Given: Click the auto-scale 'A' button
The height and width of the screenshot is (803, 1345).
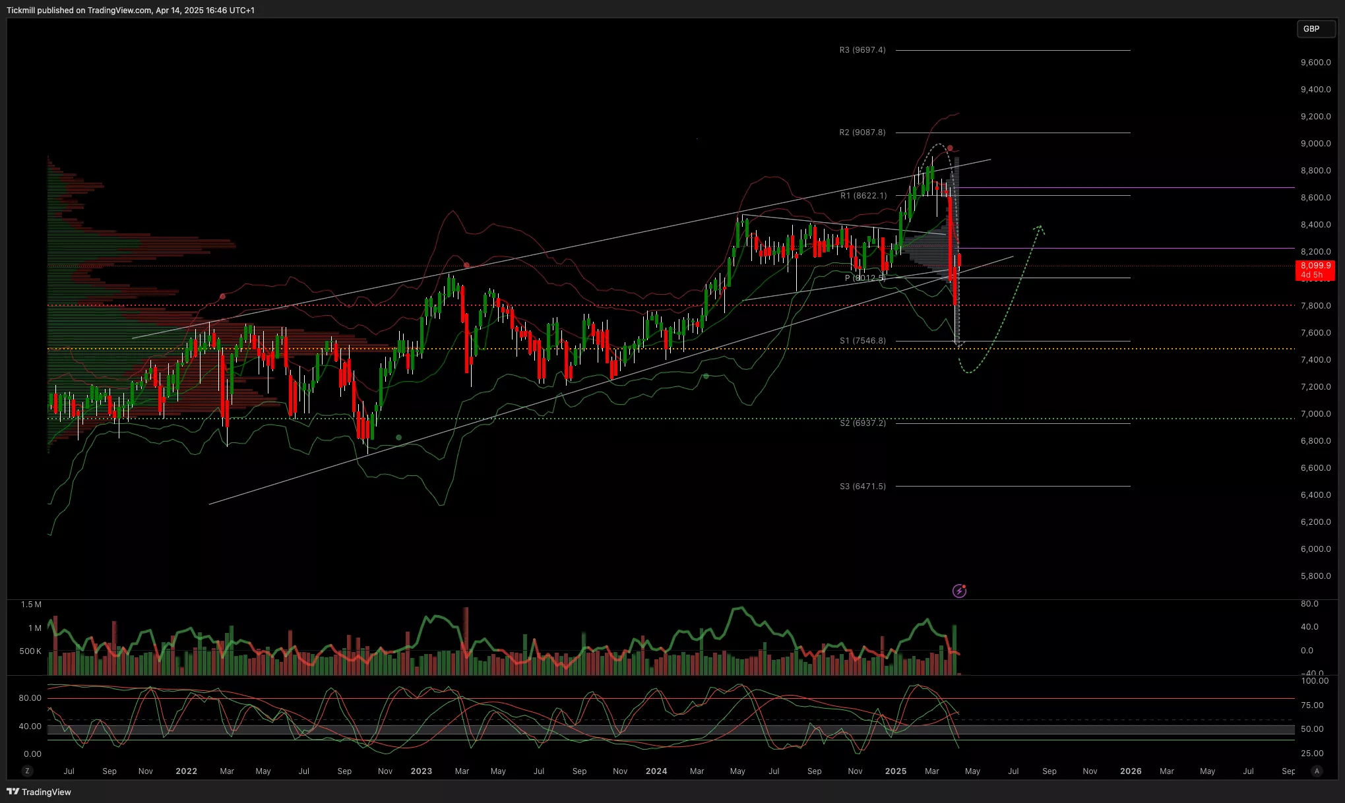Looking at the screenshot, I should pos(1317,771).
